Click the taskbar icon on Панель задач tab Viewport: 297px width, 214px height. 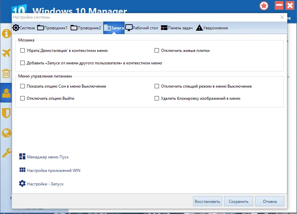pyautogui.click(x=164, y=28)
